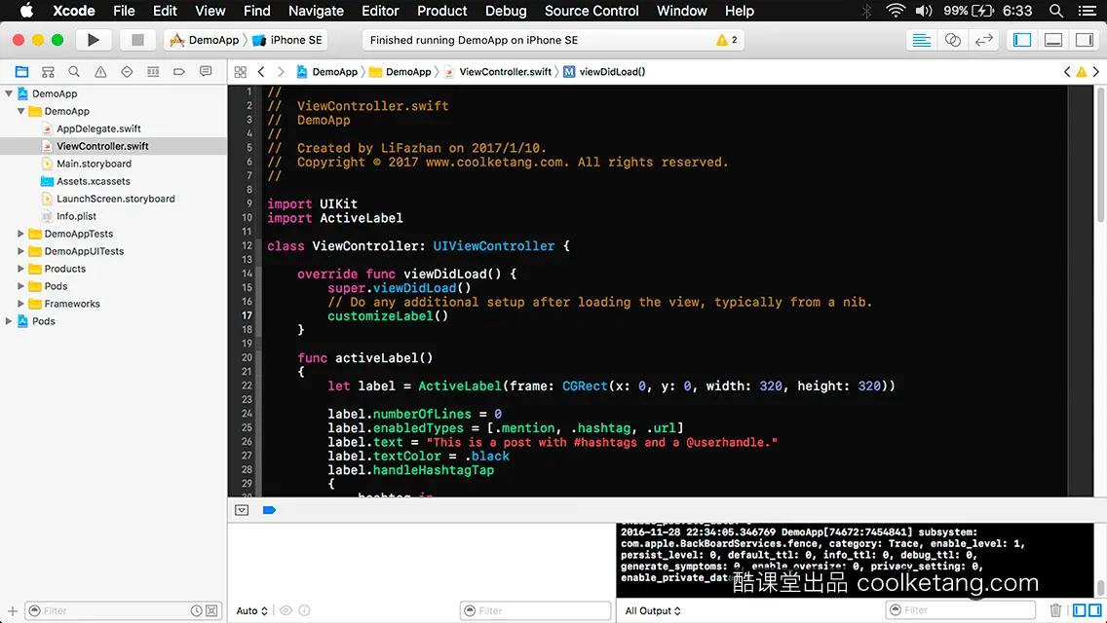
Task: Open the Navigate menu
Action: coord(317,11)
